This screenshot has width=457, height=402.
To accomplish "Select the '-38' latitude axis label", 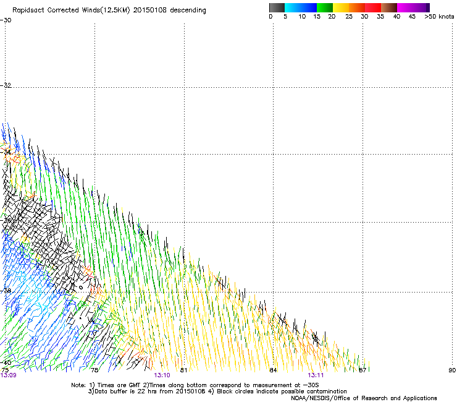I will (x=6, y=291).
